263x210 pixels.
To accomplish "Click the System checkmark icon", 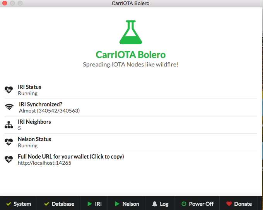I will [9, 204].
